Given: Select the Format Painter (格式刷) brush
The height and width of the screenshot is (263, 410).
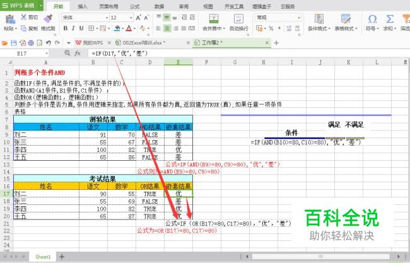Looking at the screenshot, I should click(x=48, y=19).
